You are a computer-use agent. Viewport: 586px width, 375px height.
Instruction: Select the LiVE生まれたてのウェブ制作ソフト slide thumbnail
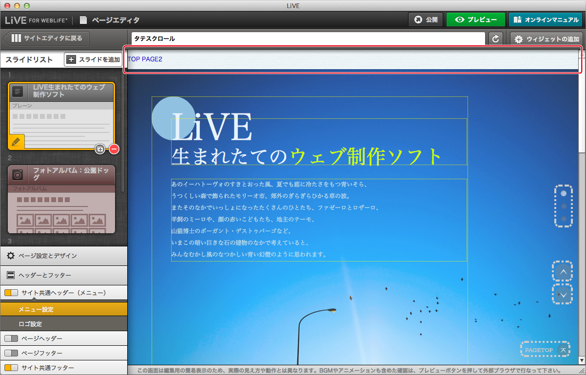point(61,116)
